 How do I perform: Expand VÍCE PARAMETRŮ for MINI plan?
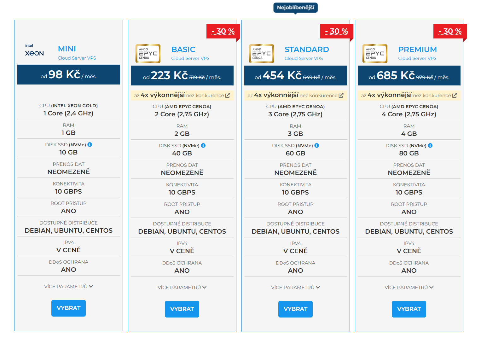click(69, 286)
